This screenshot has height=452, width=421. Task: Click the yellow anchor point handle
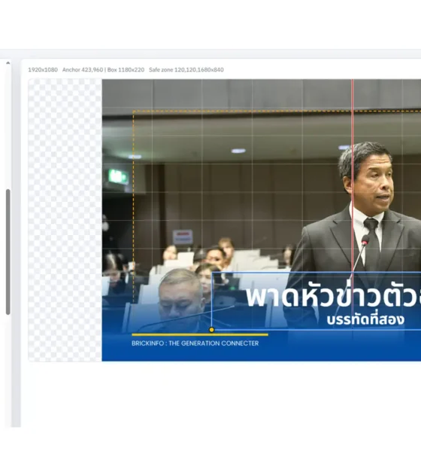[211, 329]
